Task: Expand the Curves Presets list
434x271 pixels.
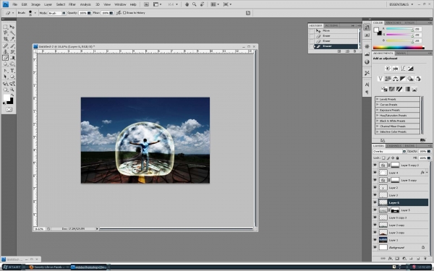Action: pyautogui.click(x=378, y=105)
